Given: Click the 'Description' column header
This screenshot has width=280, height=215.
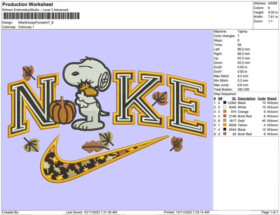Looking at the screenshot, I should point(247,98).
